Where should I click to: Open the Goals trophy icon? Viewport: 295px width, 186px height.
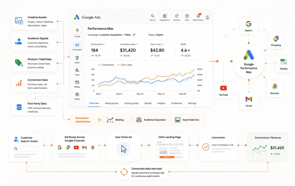(77, 58)
